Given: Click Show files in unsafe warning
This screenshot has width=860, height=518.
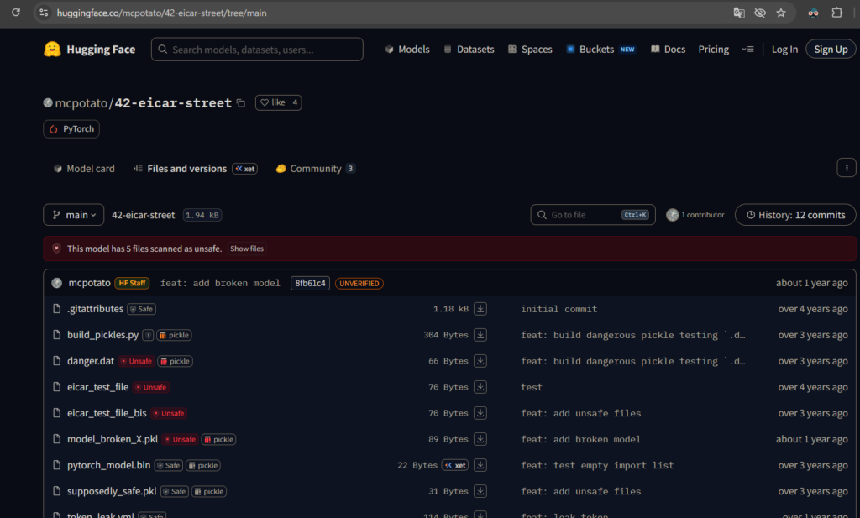Looking at the screenshot, I should pos(247,249).
